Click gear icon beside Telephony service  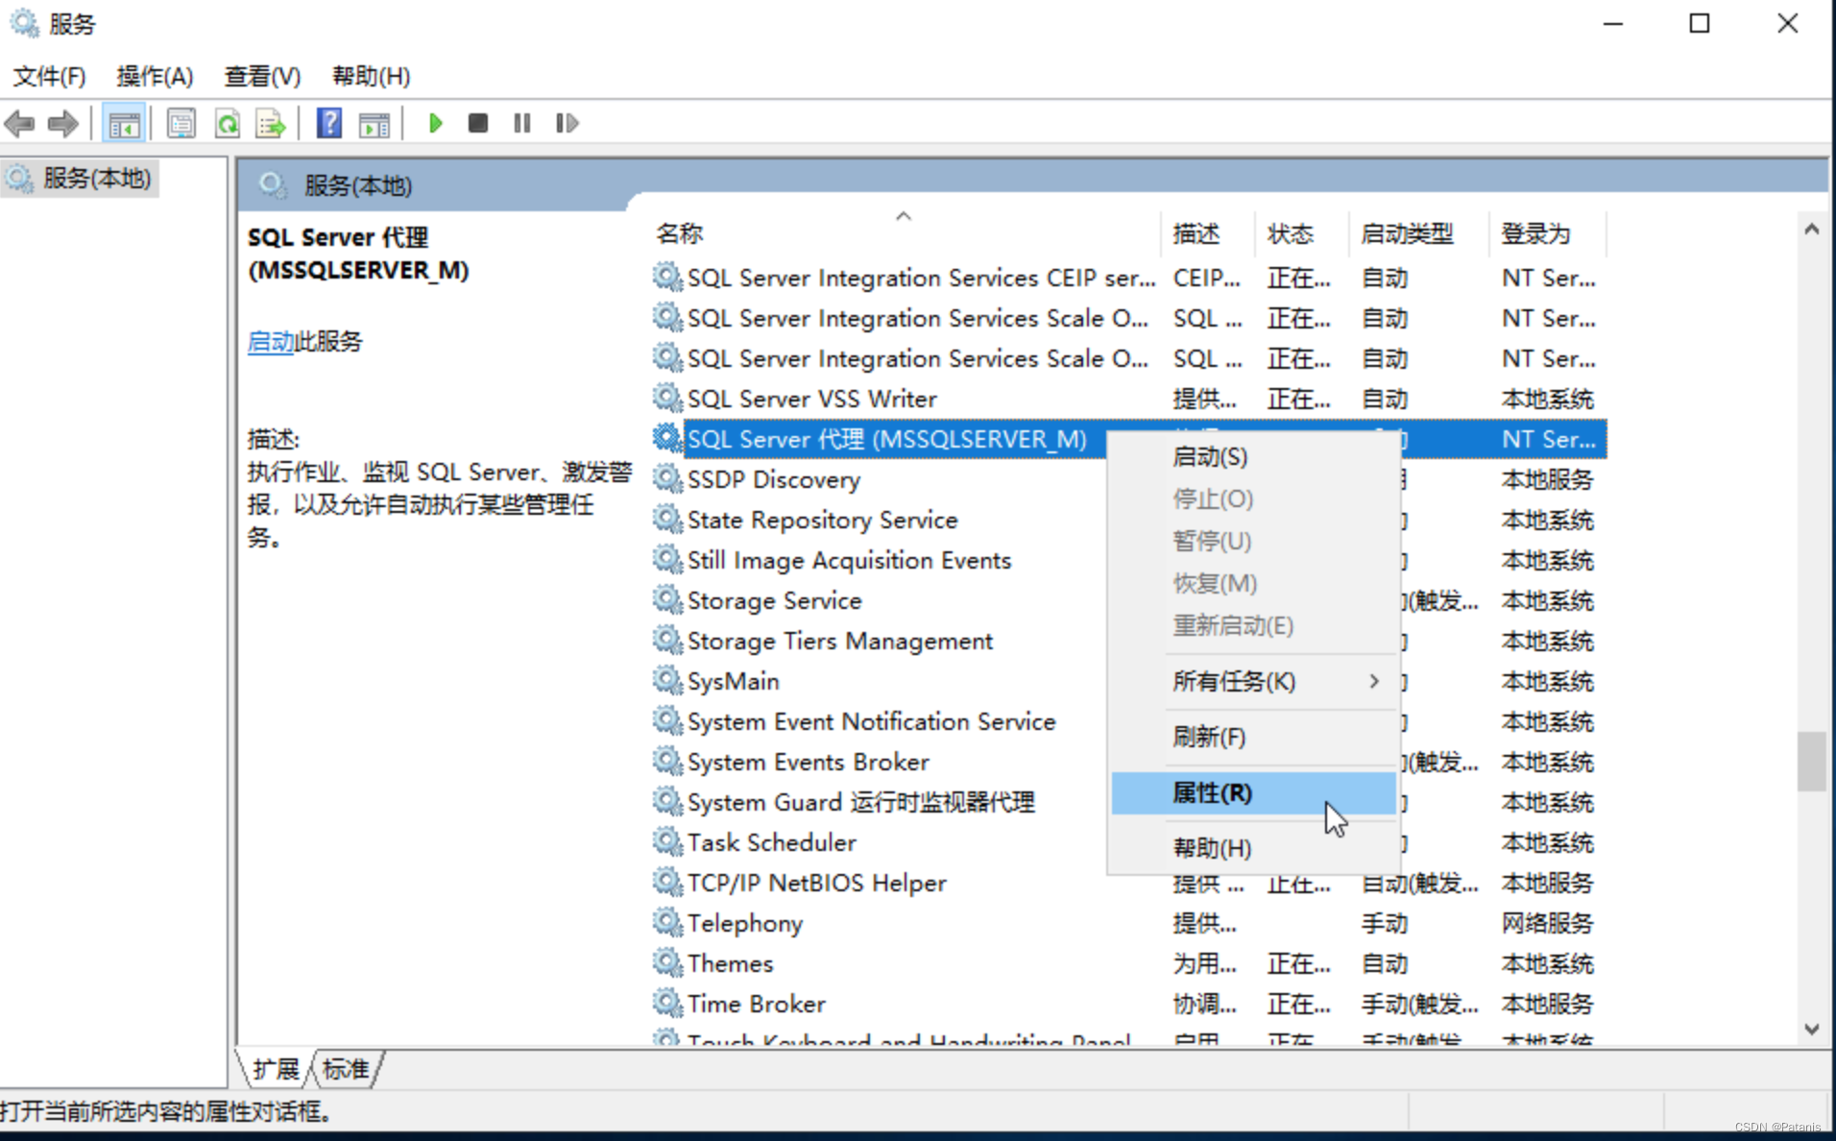pyautogui.click(x=666, y=922)
